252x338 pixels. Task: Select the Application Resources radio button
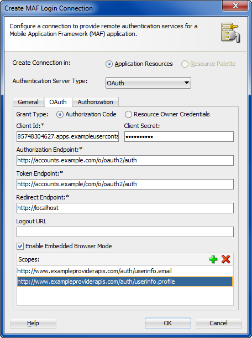109,64
